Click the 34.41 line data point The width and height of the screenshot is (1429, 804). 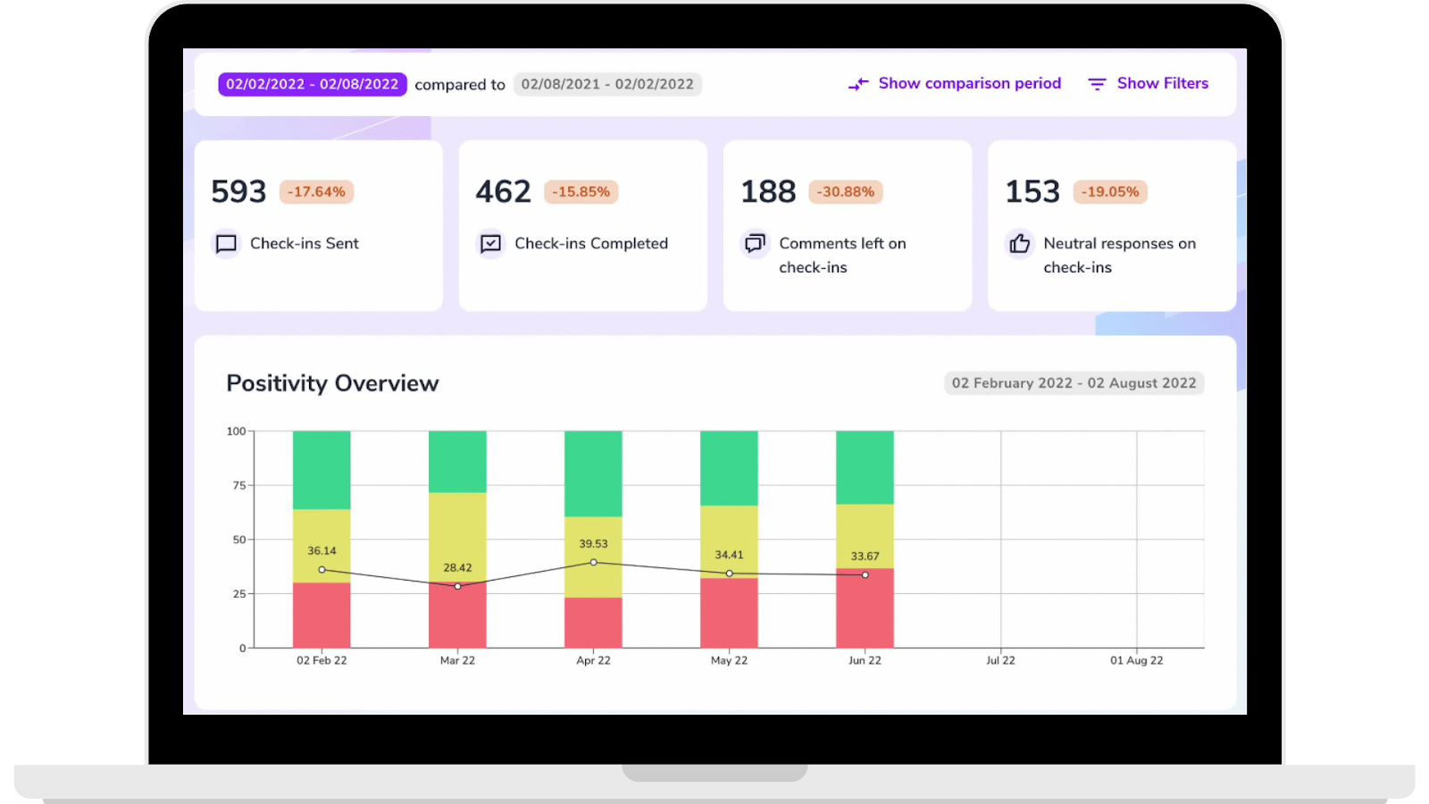click(x=729, y=574)
